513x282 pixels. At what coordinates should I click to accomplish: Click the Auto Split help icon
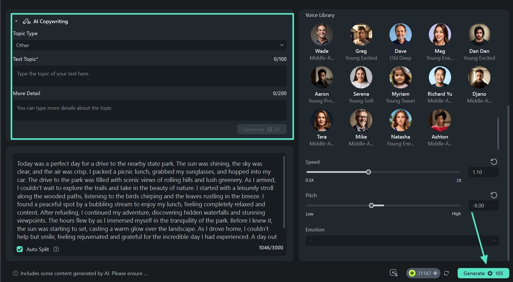(x=56, y=249)
